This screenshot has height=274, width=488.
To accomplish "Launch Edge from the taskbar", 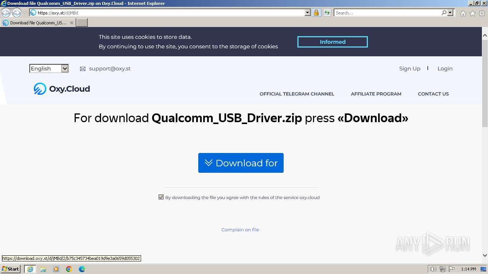I will point(82,269).
